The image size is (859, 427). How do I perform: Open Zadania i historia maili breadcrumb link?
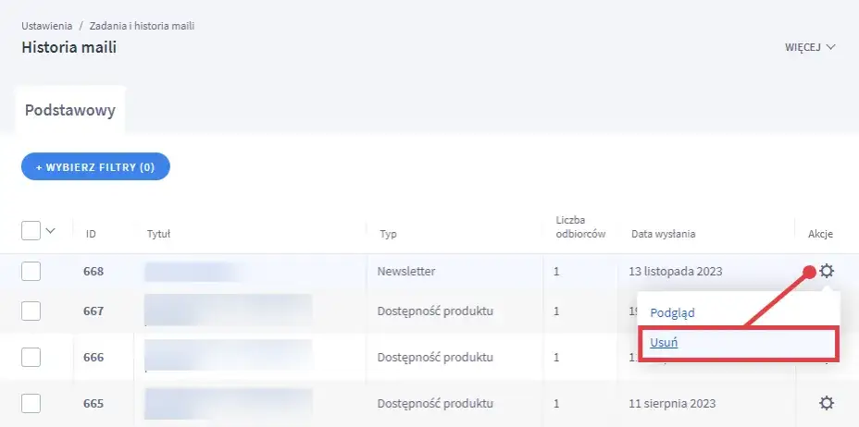pos(142,26)
